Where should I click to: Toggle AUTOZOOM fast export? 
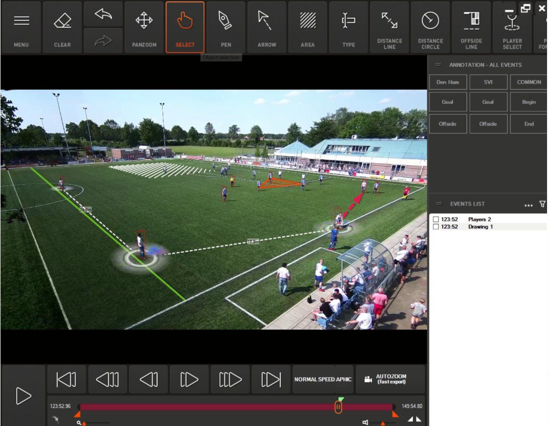coord(390,379)
